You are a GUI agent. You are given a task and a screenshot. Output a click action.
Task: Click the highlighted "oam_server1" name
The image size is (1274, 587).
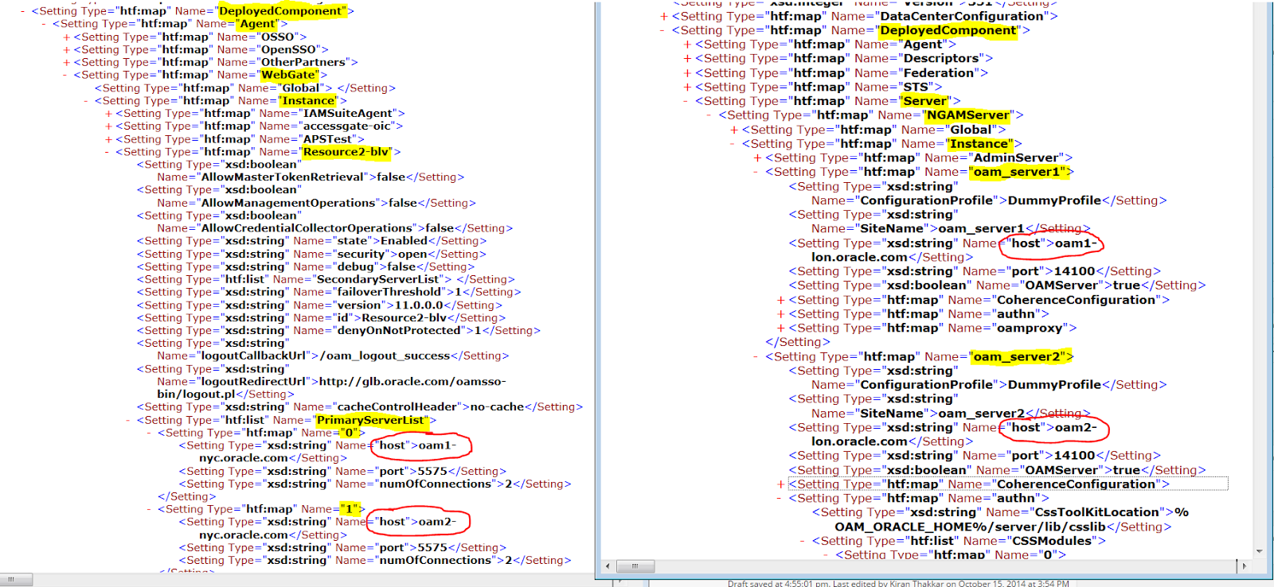tap(1017, 172)
